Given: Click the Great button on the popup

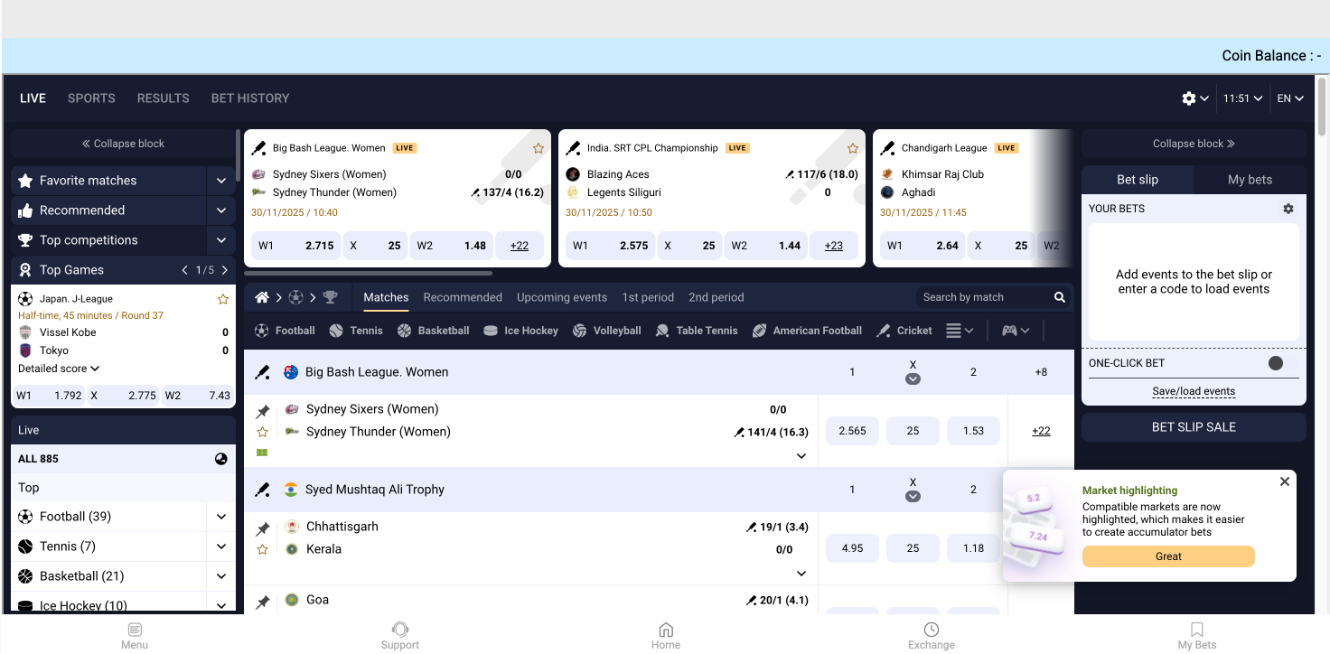Looking at the screenshot, I should 1167,556.
